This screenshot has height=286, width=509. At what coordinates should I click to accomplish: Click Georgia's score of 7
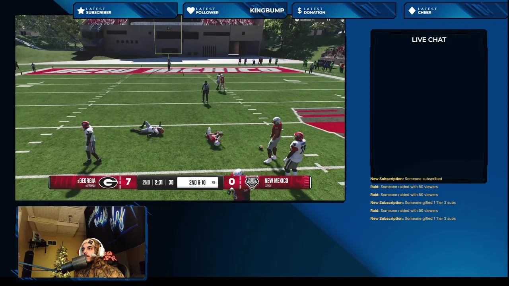[128, 182]
